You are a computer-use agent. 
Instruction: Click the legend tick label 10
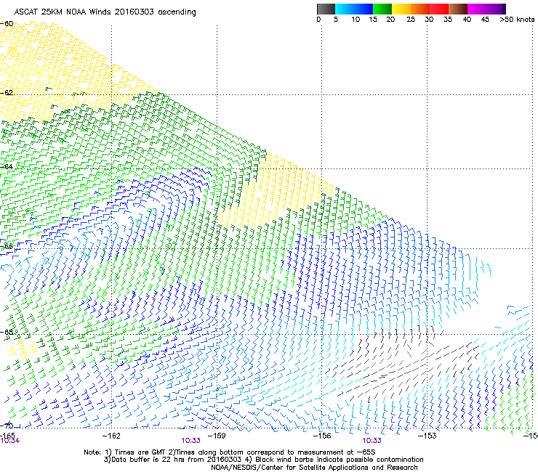356,20
